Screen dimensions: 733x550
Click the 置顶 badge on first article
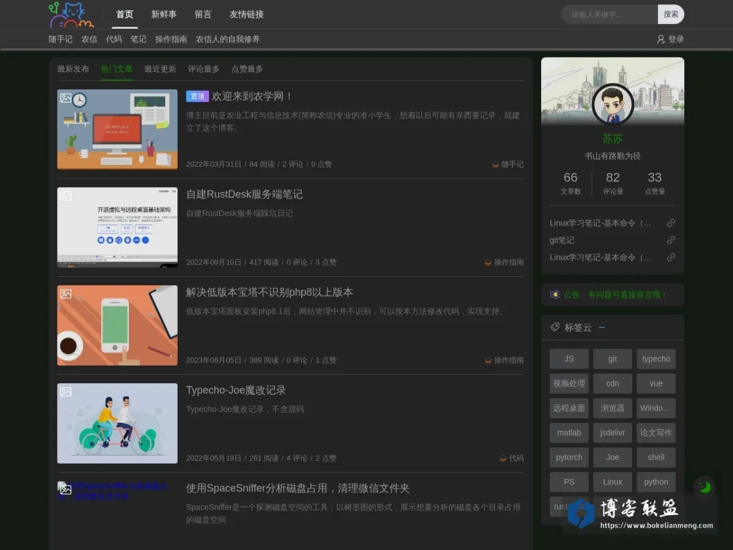point(197,97)
